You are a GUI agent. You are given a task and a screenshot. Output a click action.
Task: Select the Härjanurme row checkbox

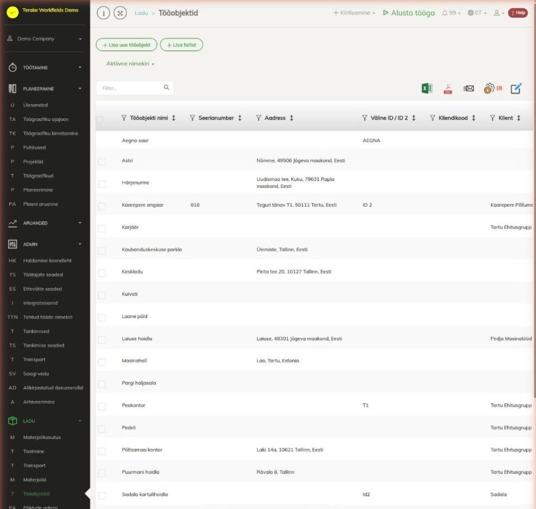[102, 184]
